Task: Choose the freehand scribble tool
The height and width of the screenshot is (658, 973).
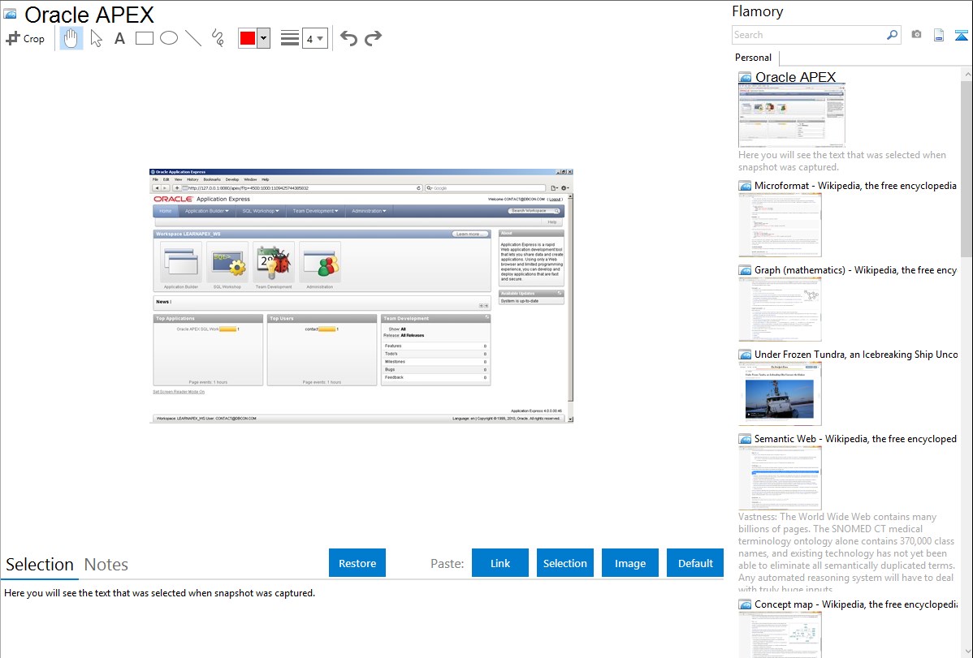Action: pyautogui.click(x=218, y=38)
